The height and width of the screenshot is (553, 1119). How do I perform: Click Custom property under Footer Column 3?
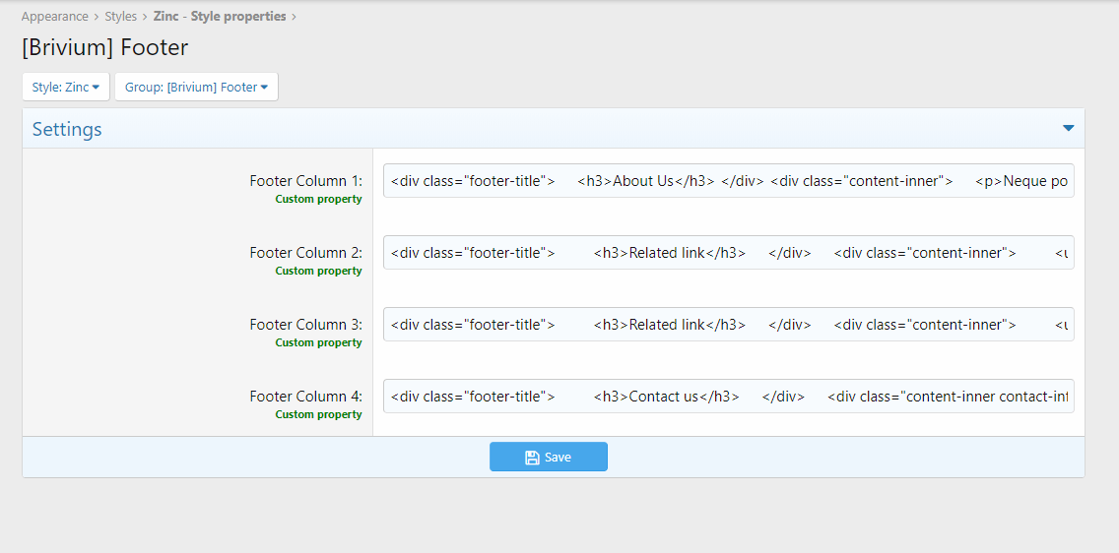click(318, 342)
